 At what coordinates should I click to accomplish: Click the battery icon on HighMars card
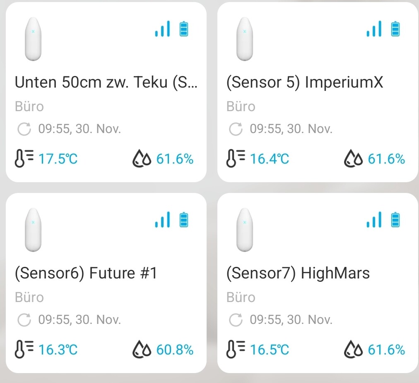[396, 220]
